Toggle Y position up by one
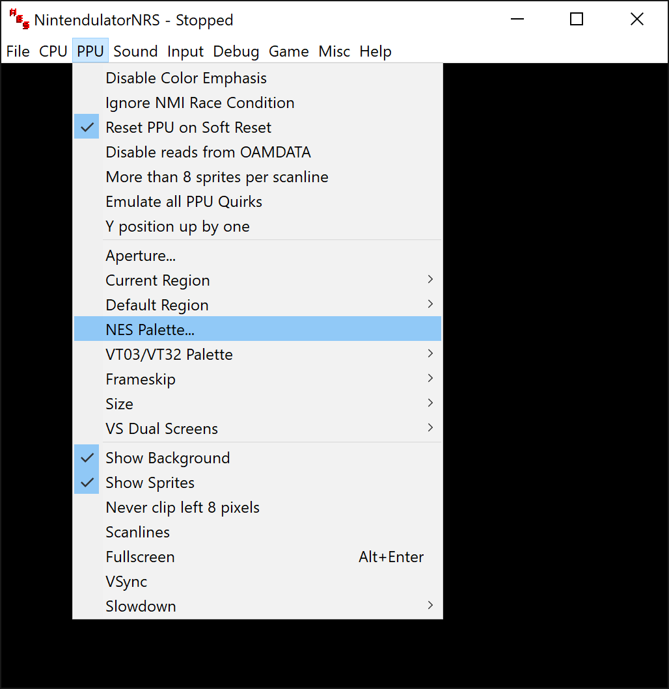The height and width of the screenshot is (689, 669). click(x=258, y=226)
